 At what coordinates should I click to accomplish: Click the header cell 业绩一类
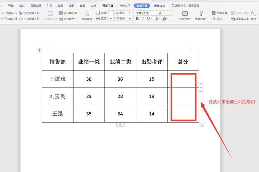pos(89,62)
